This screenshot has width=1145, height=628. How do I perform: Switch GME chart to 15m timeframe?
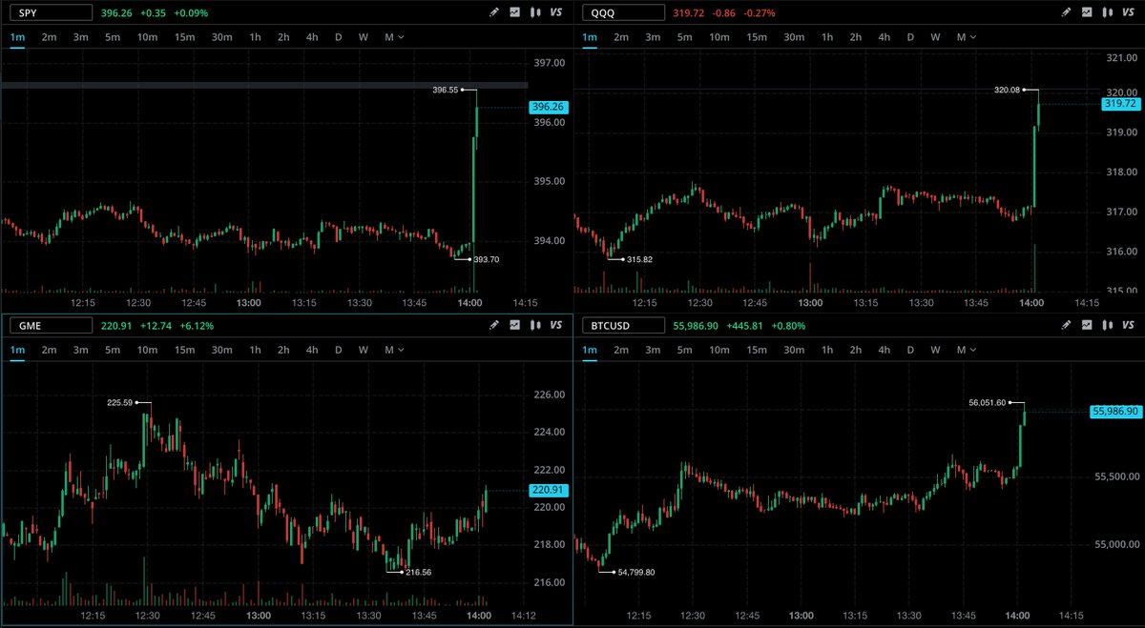point(184,350)
